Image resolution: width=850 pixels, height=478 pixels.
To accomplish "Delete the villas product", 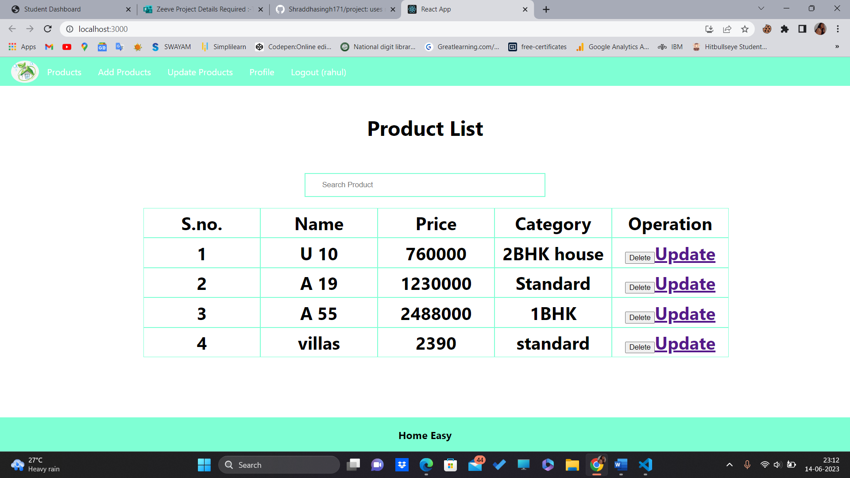I will coord(639,347).
